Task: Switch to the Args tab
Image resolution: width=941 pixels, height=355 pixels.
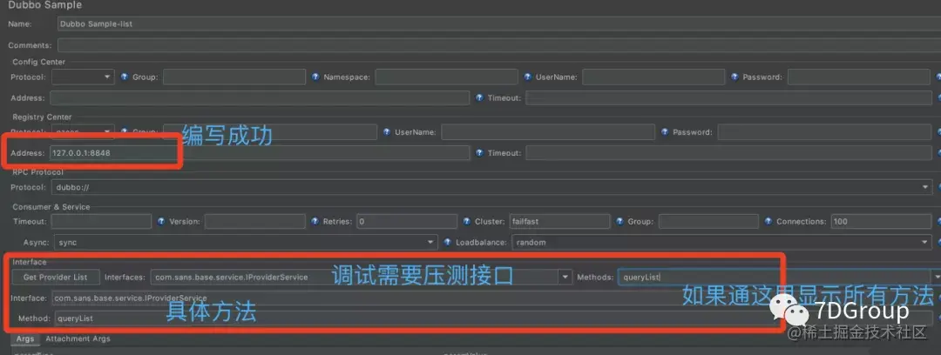Action: pos(25,338)
